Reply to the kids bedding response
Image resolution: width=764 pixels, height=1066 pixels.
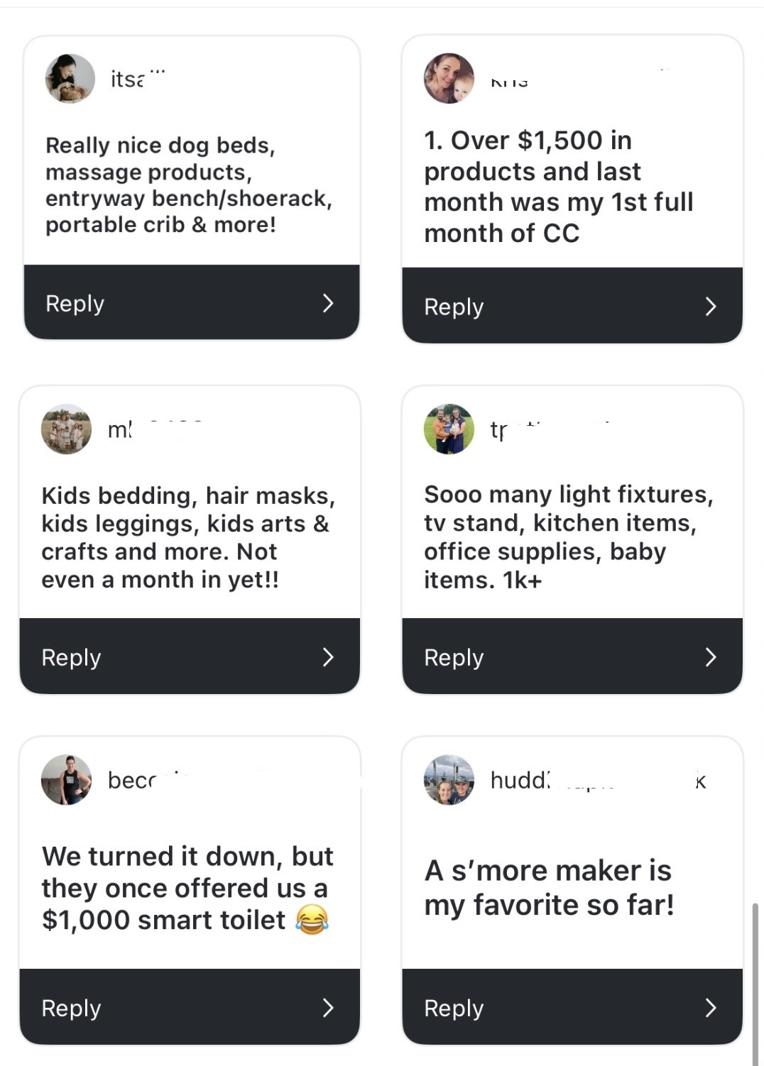(x=71, y=657)
